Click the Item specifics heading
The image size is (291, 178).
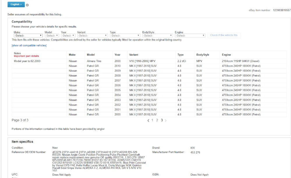pyautogui.click(x=22, y=142)
